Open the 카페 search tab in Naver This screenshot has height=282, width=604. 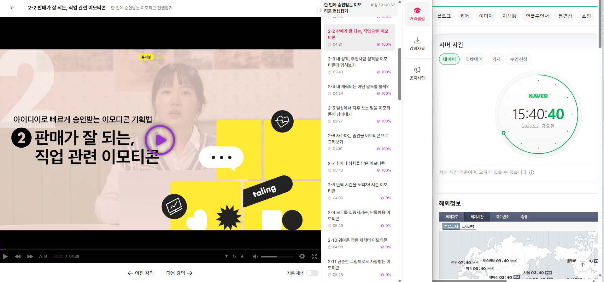click(x=465, y=16)
